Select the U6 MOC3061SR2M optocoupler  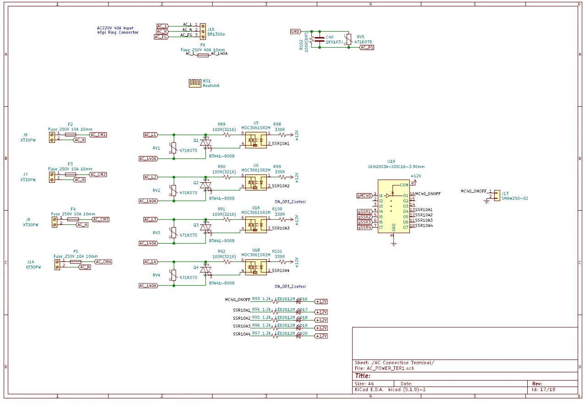(256, 182)
